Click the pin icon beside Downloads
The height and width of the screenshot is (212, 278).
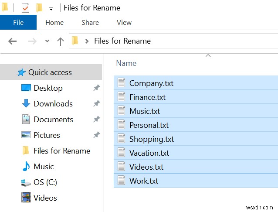(x=97, y=103)
